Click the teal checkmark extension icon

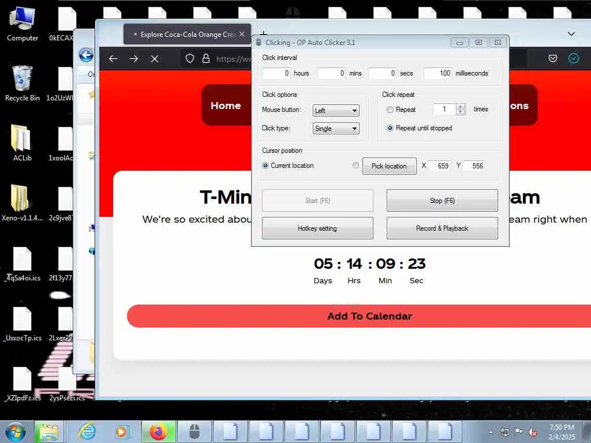573,58
